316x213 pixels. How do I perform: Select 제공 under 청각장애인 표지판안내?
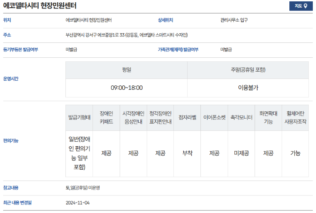coord(160,153)
